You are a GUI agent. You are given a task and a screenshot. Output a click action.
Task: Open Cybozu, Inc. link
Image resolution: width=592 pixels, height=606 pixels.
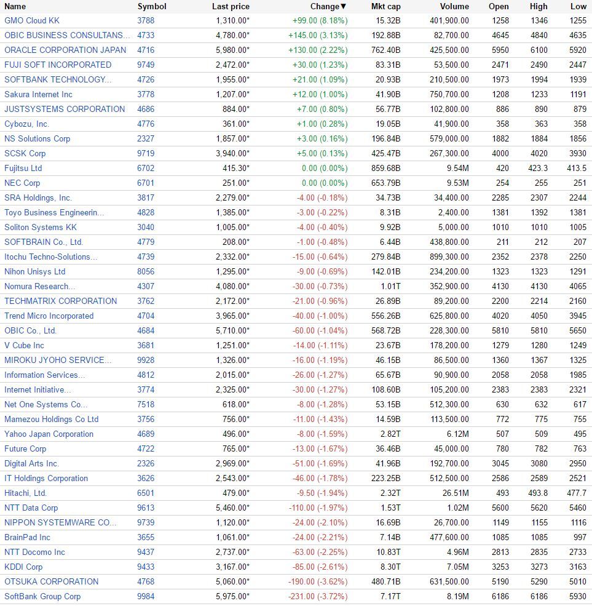[26, 124]
